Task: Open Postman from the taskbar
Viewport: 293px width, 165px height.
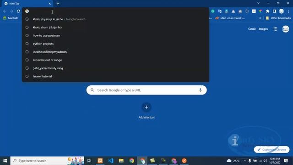Action: [x=184, y=161]
